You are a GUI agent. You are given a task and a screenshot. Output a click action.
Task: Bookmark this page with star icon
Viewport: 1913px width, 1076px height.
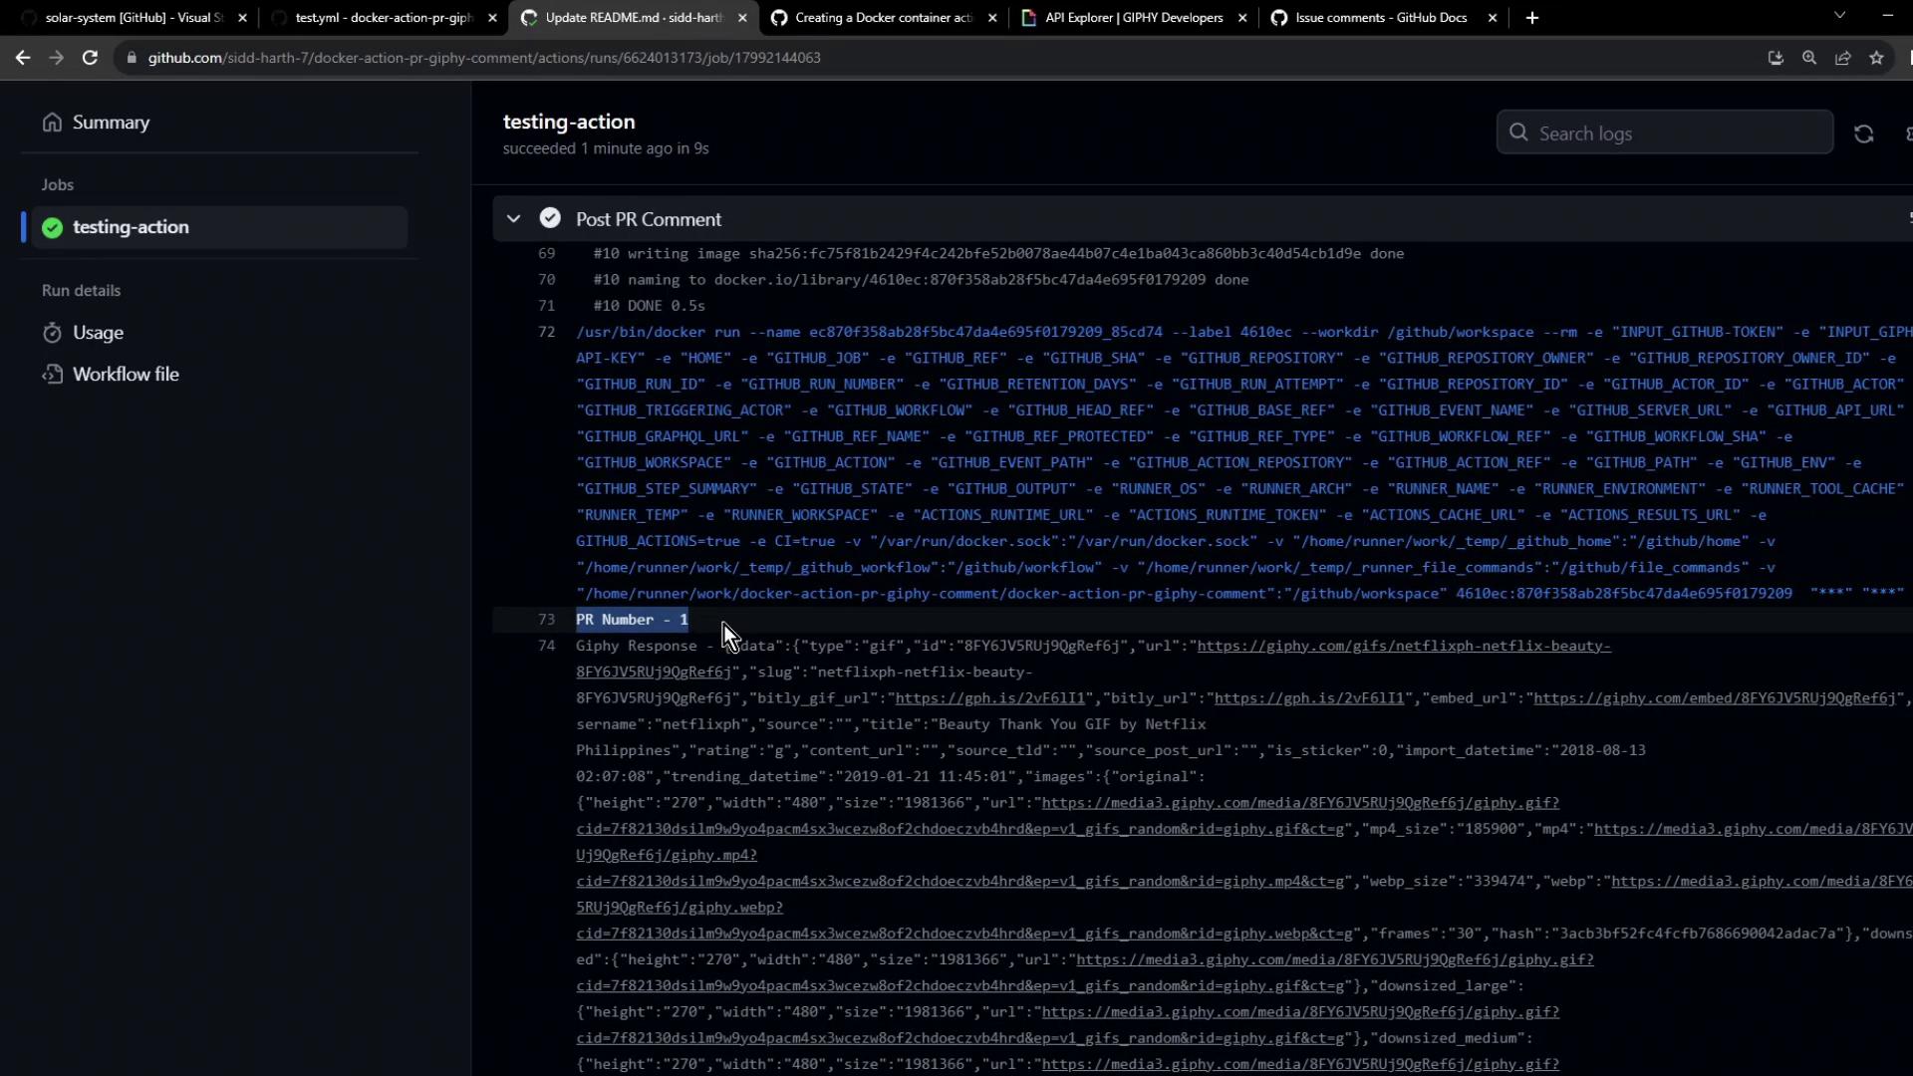1877,58
